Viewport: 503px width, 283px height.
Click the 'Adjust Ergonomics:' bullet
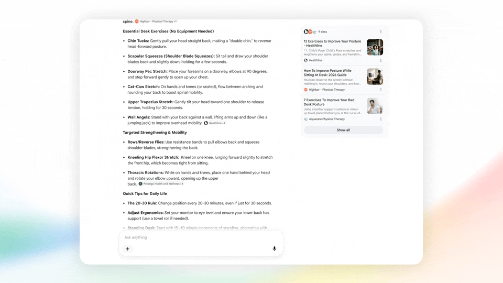pos(145,213)
